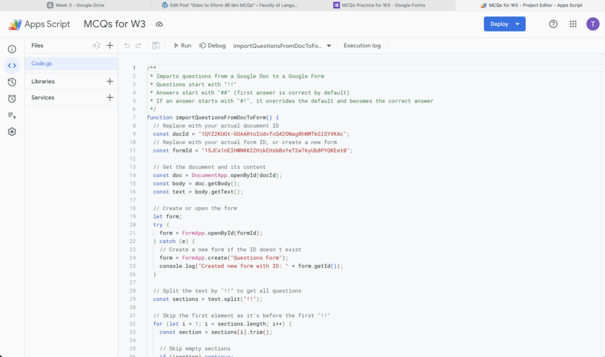Screen dimensions: 605x357
Task: Sort files alphabetically with AZ icon
Action: [97, 45]
